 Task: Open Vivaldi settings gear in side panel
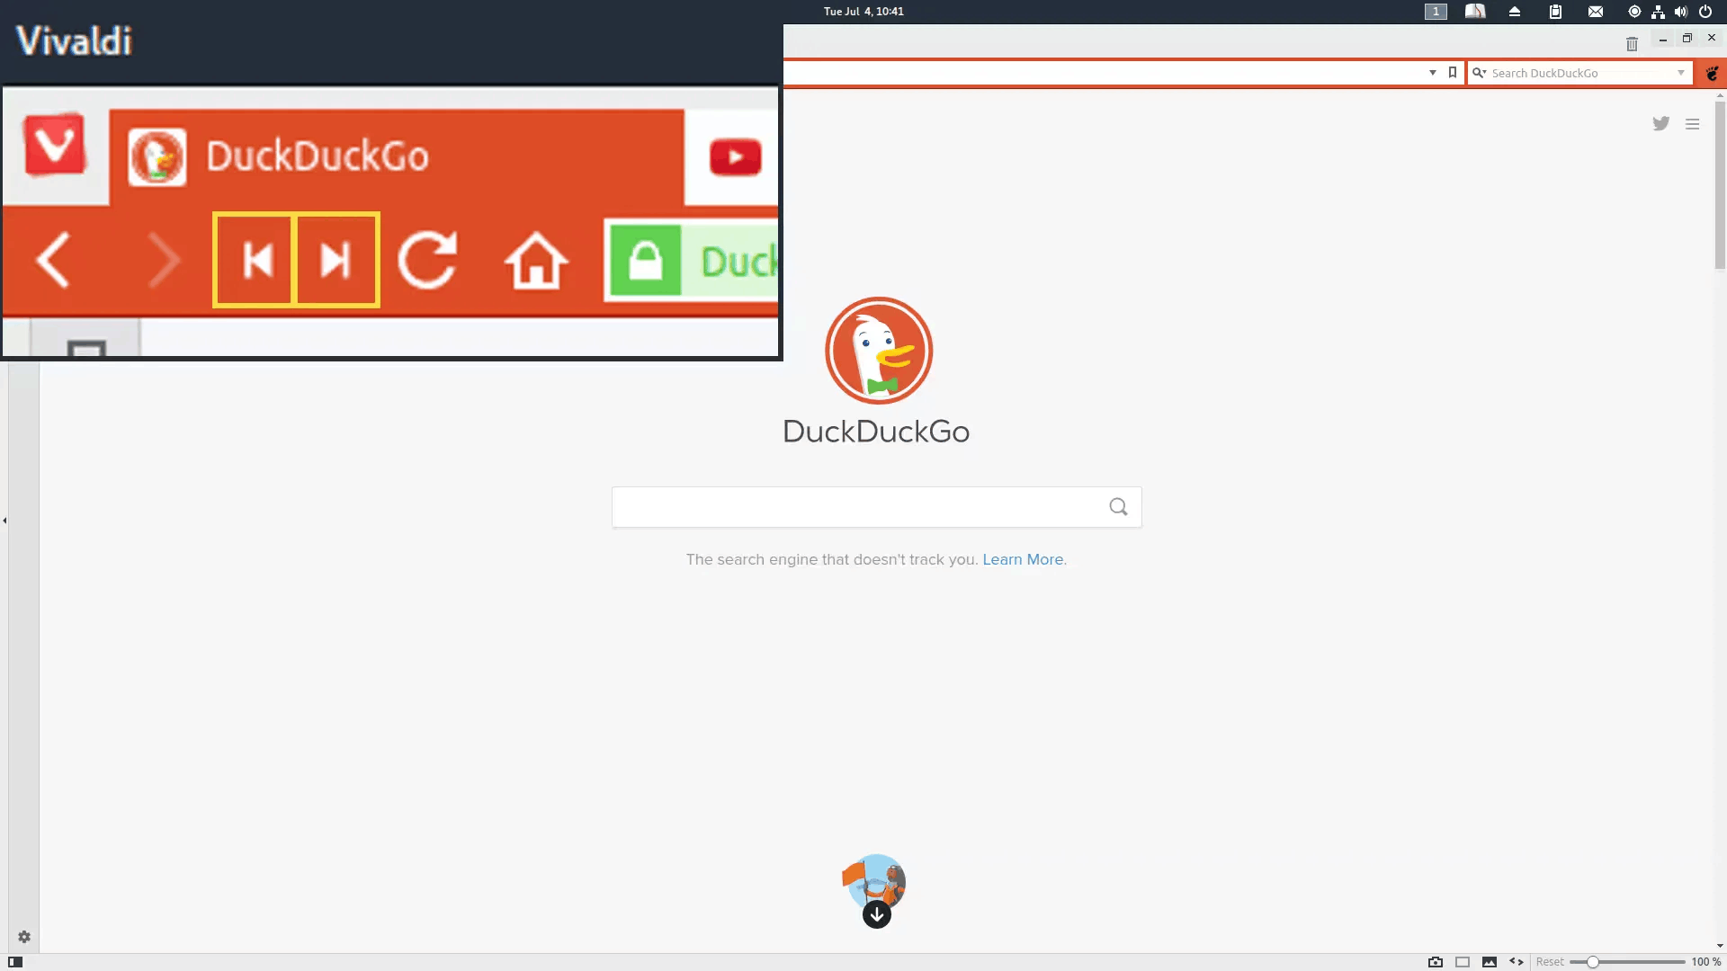pyautogui.click(x=24, y=937)
